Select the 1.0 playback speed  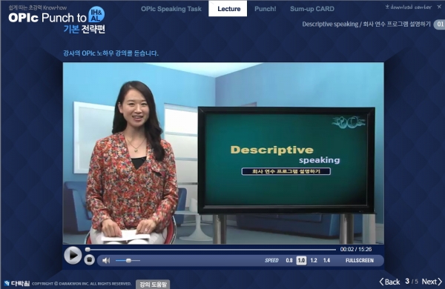click(301, 260)
